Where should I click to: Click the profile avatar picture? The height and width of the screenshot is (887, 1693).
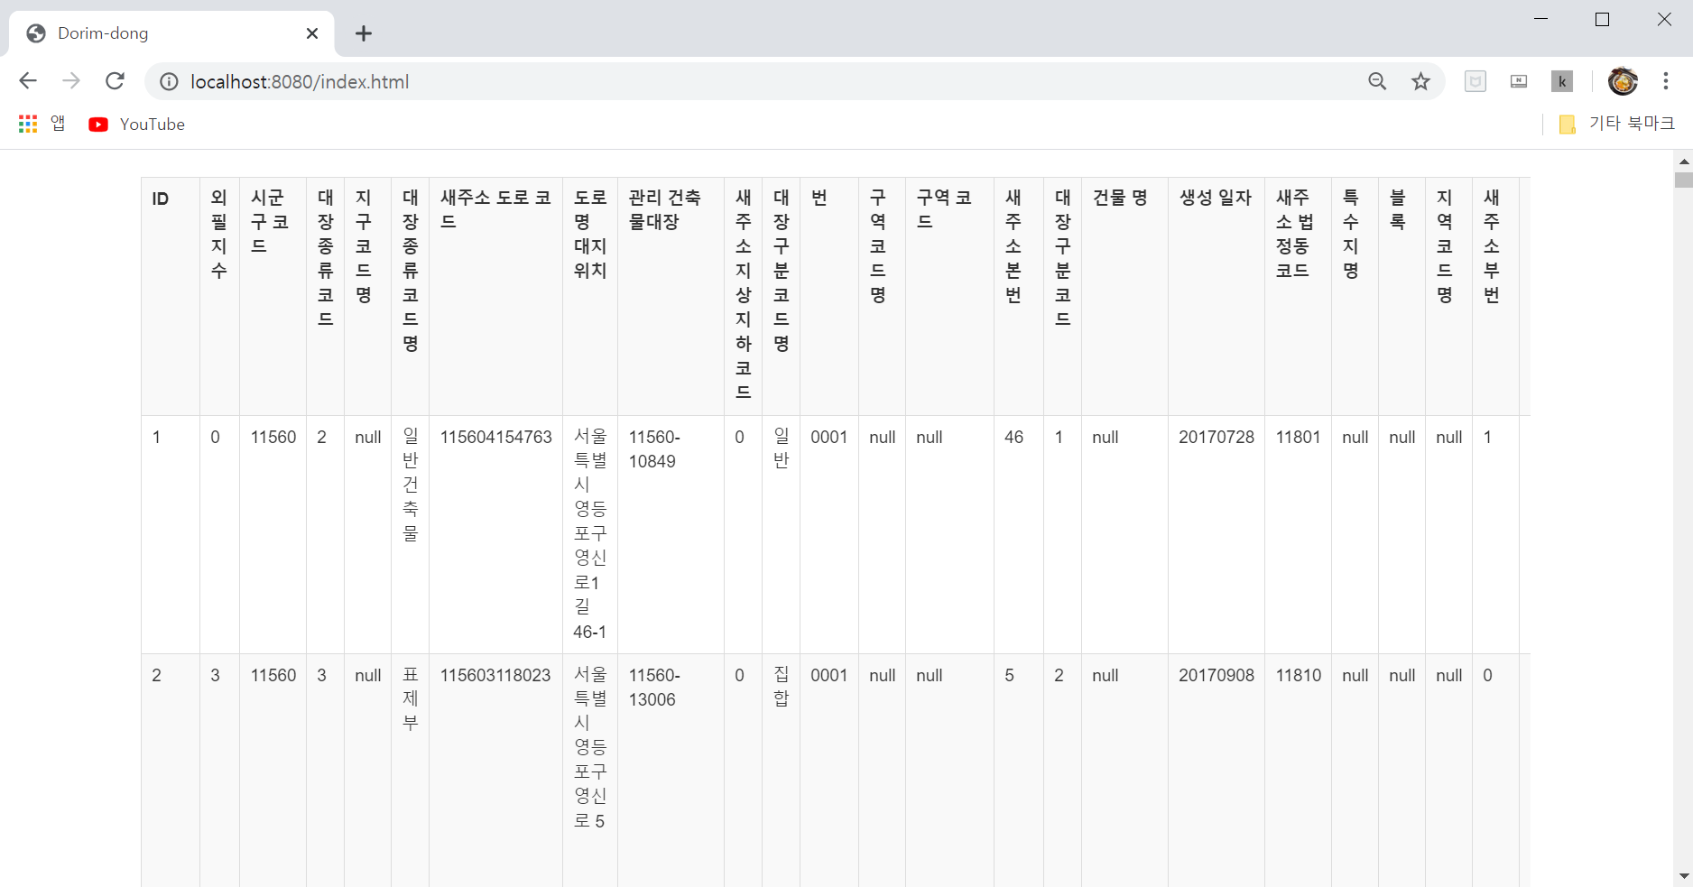[x=1623, y=81]
